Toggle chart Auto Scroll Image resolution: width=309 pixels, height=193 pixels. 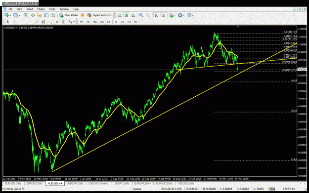coord(156,15)
